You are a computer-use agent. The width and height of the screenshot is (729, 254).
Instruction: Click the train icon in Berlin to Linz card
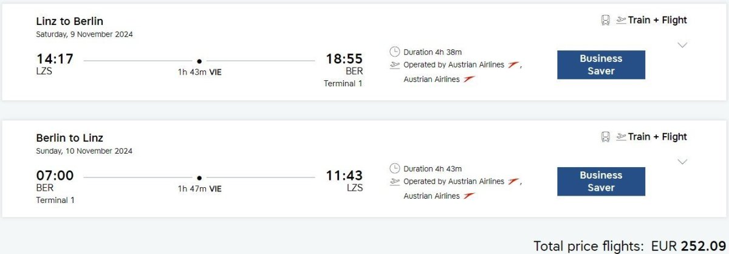605,137
